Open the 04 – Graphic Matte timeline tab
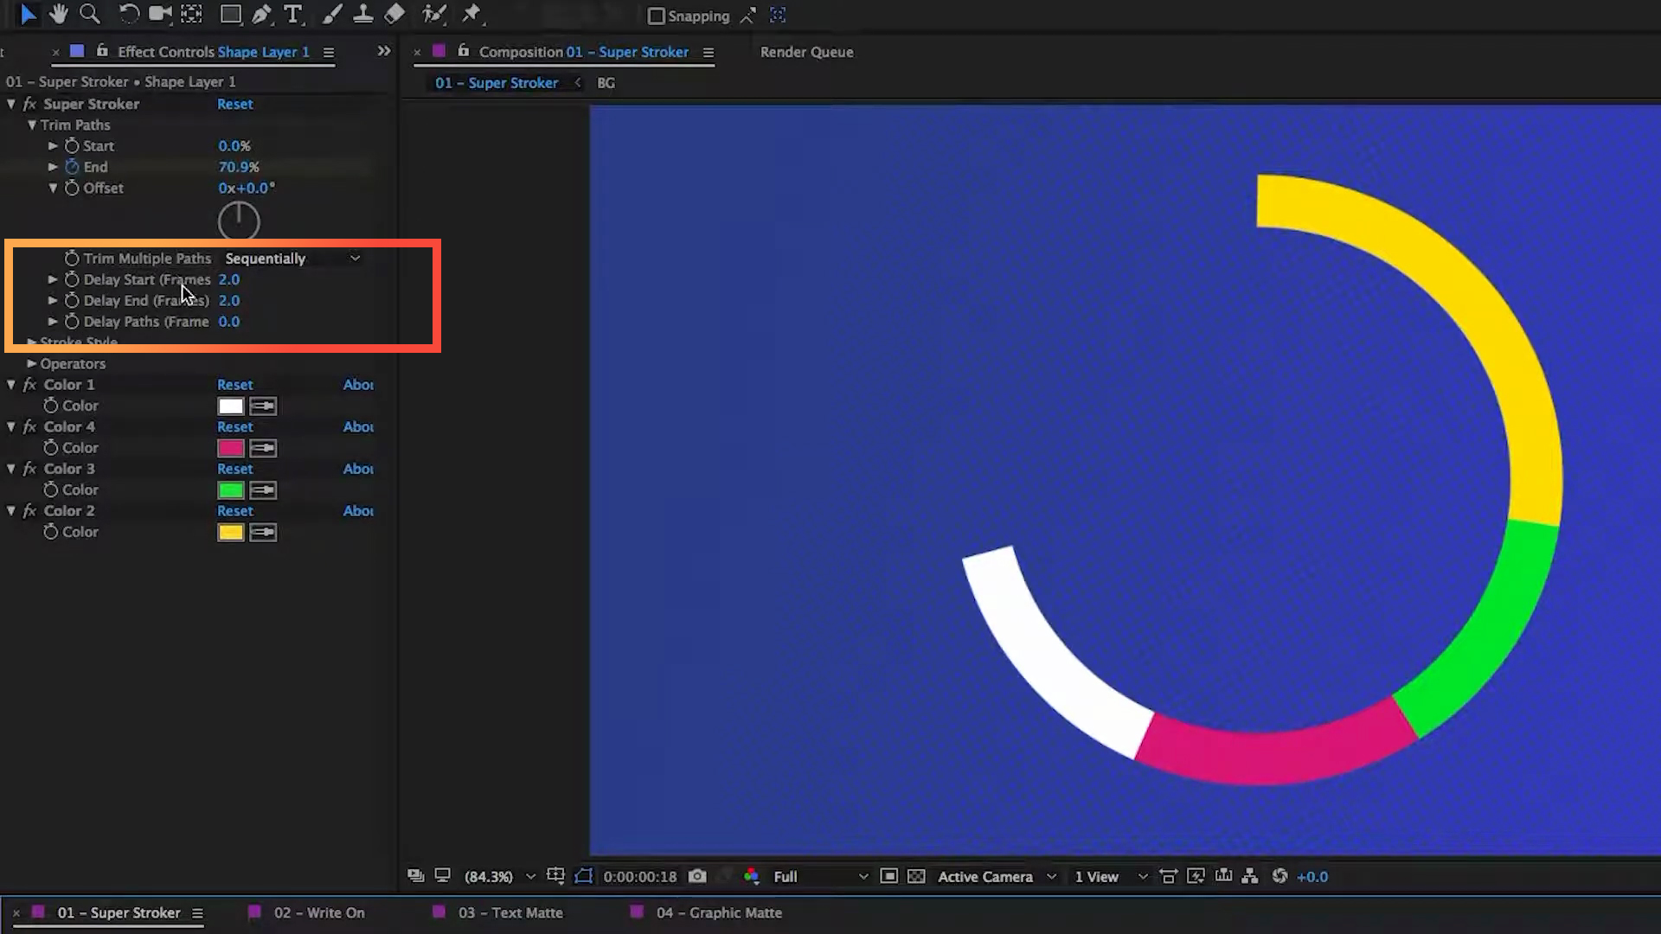The width and height of the screenshot is (1661, 934). (719, 912)
